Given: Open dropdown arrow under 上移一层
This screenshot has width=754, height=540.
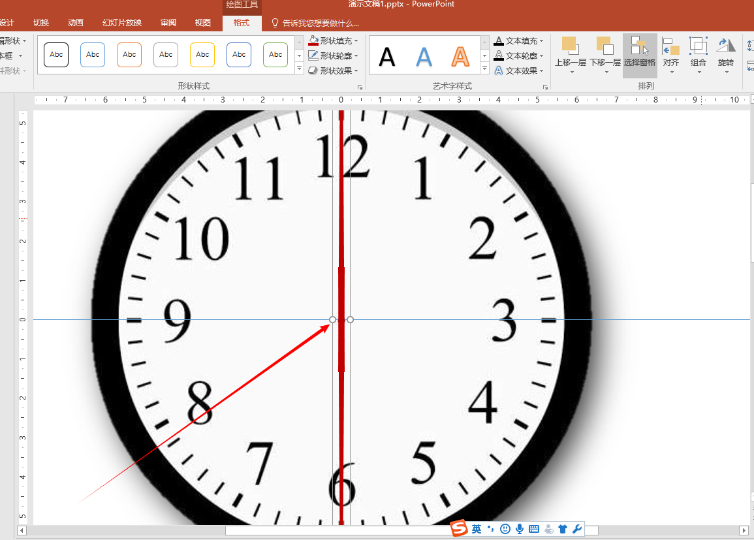Looking at the screenshot, I should click(x=572, y=72).
